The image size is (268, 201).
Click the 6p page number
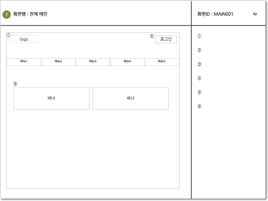[255, 14]
